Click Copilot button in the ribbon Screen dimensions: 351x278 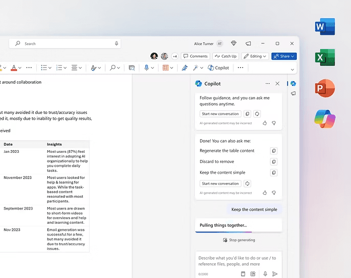(x=218, y=68)
